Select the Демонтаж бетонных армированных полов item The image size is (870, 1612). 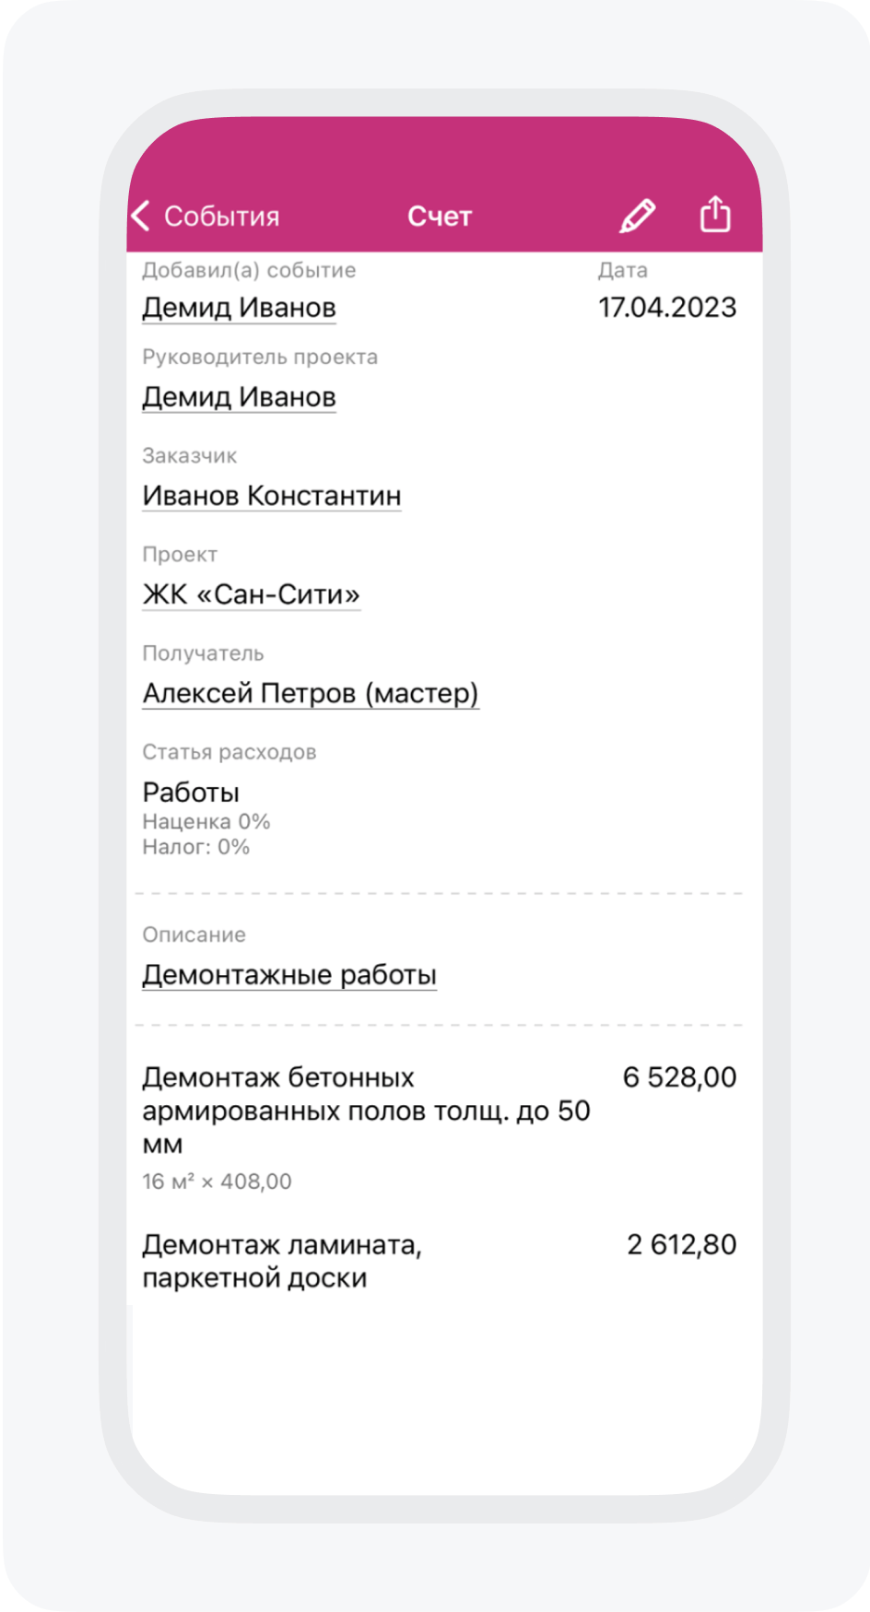pyautogui.click(x=366, y=1110)
